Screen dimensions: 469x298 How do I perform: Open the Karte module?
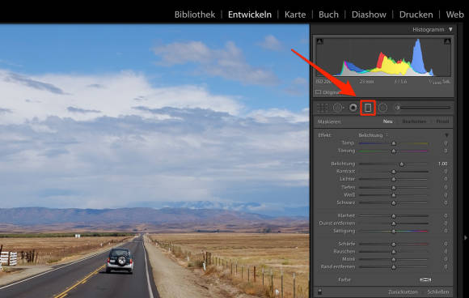(x=295, y=15)
